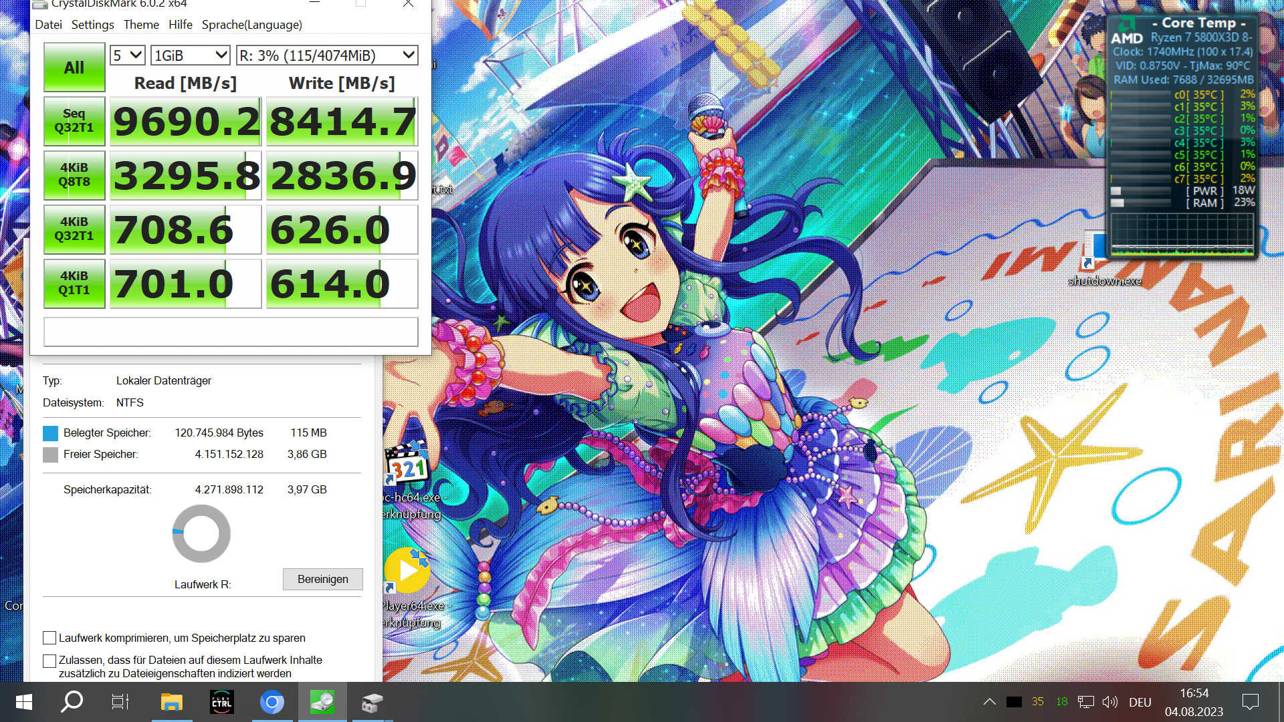Open the Settings menu
The image size is (1284, 722).
click(x=92, y=25)
